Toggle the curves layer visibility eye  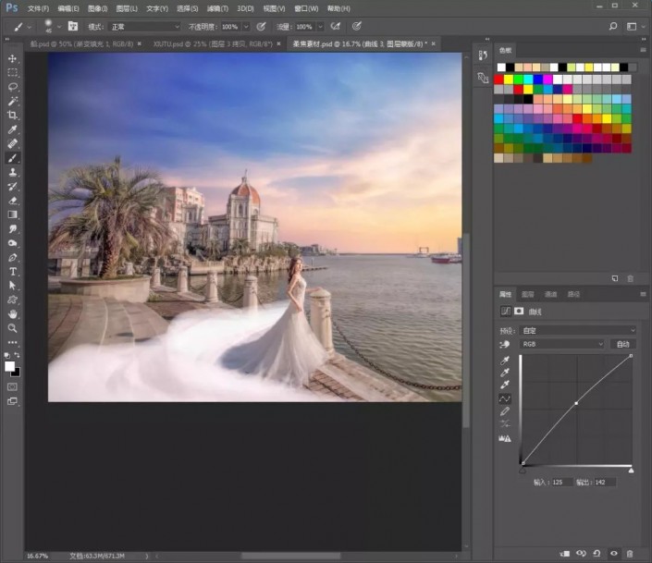tap(614, 554)
